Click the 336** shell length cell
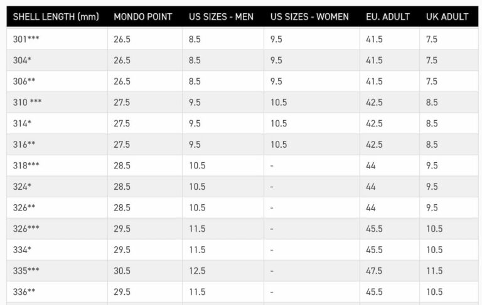 pos(24,292)
